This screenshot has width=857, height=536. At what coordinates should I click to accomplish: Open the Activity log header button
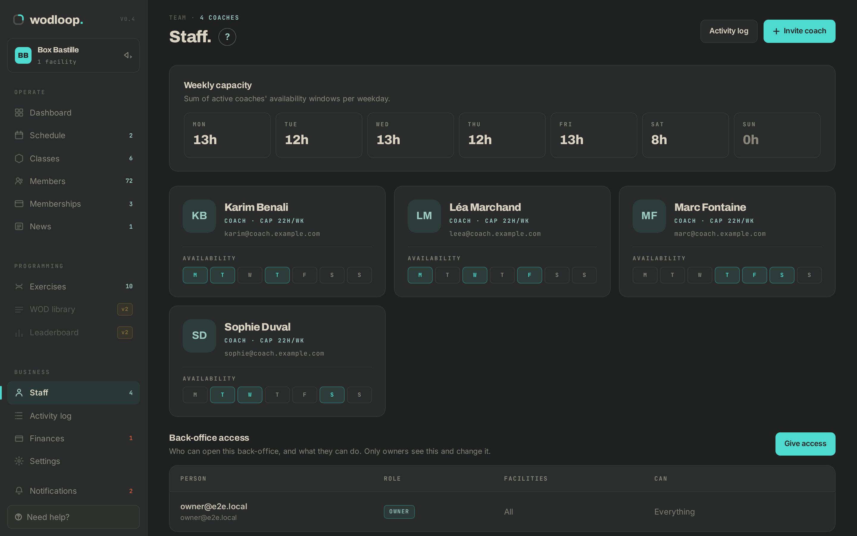[729, 31]
